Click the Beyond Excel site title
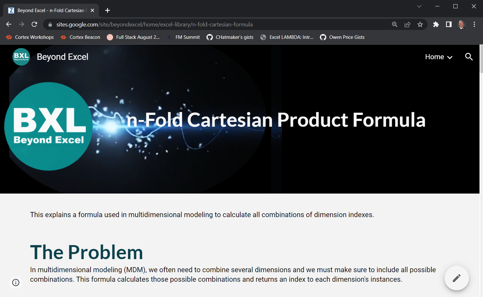The image size is (483, 297). pos(62,57)
